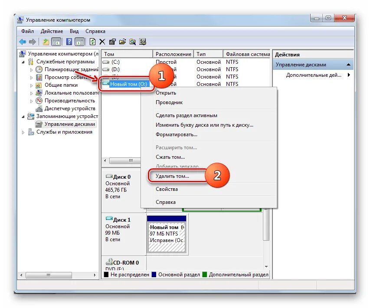Screen dimensions: 370x308
Task: Expand the Службы и приложения node
Action: pos(23,132)
